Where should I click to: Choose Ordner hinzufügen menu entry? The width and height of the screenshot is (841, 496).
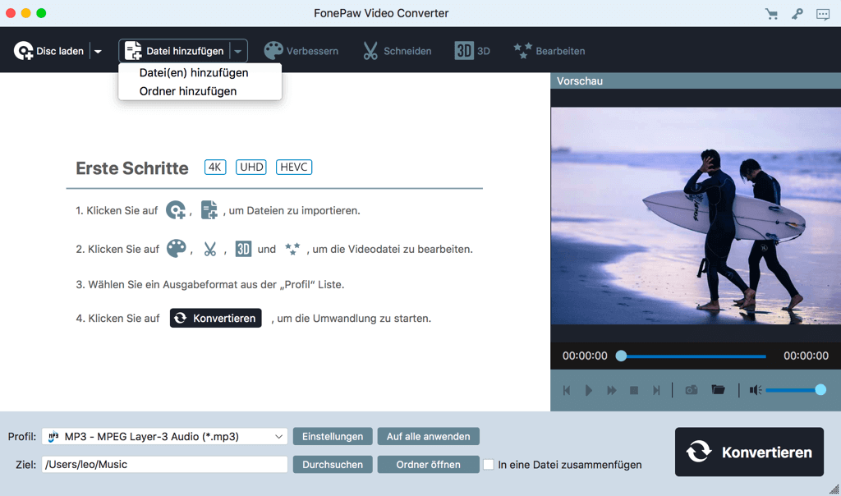[x=188, y=91]
